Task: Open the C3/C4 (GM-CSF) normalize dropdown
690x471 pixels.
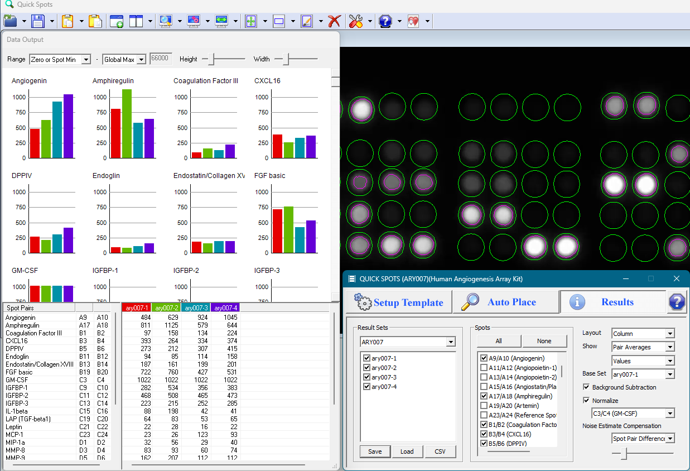Action: [670, 414]
